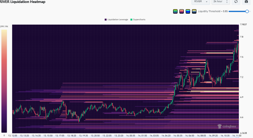
Task: Refresh the heatmap with the circular arrows icon
Action: coord(236,1)
